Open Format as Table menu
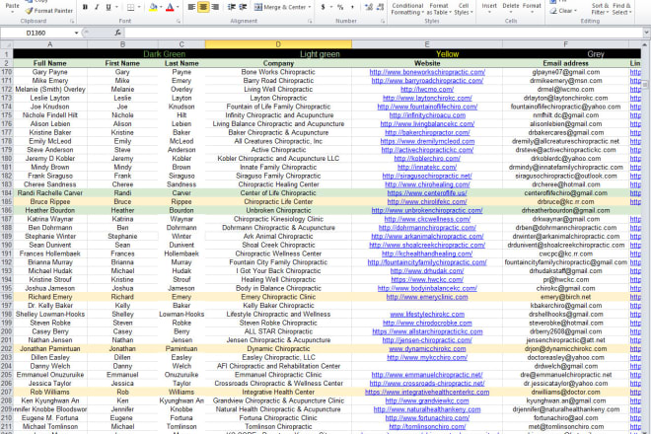This screenshot has width=651, height=434. [x=439, y=9]
